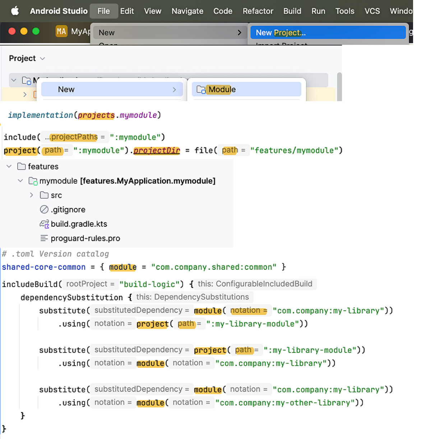The image size is (431, 439).
Task: Select proguard-rules.pro in the Project tree
Action: pos(85,238)
